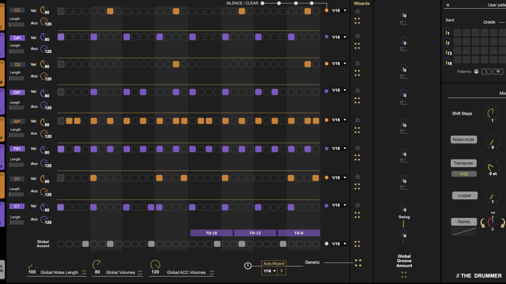Click the Auto.Wizard power icon
Viewport: 506px width, 284px height.
[248, 266]
